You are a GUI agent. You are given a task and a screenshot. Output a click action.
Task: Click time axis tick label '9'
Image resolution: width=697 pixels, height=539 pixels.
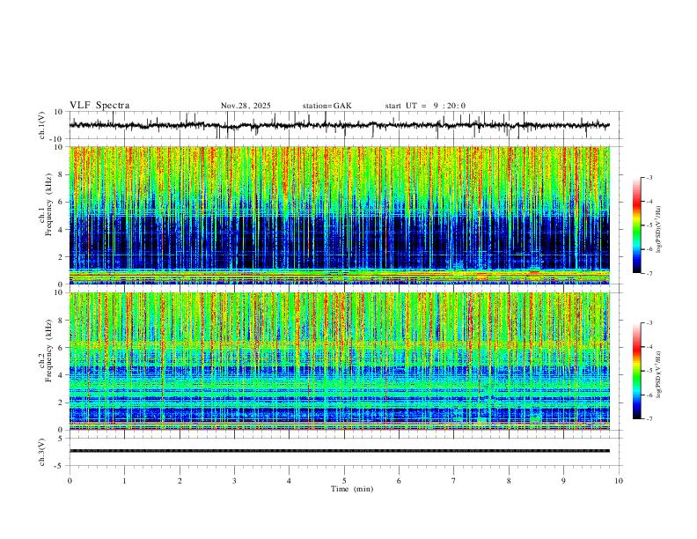563,481
